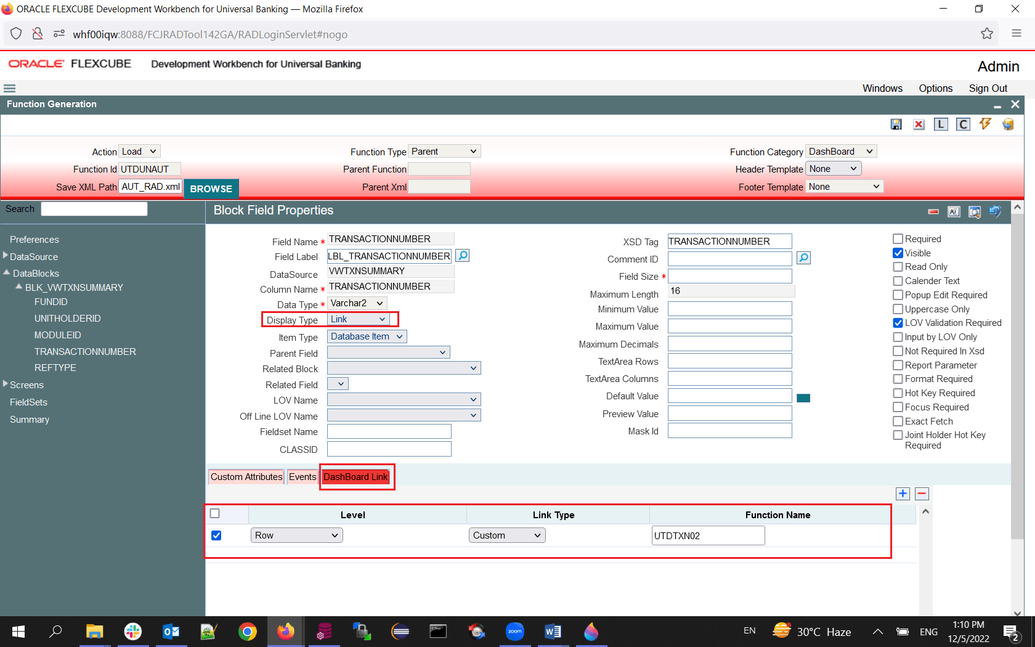Open Google Chrome from the taskbar
The image size is (1035, 647).
coord(248,632)
